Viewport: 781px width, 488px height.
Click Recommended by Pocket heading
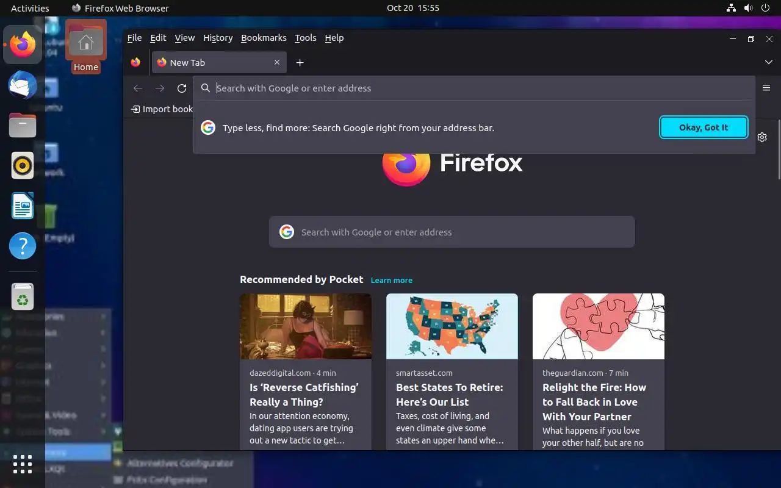point(301,279)
